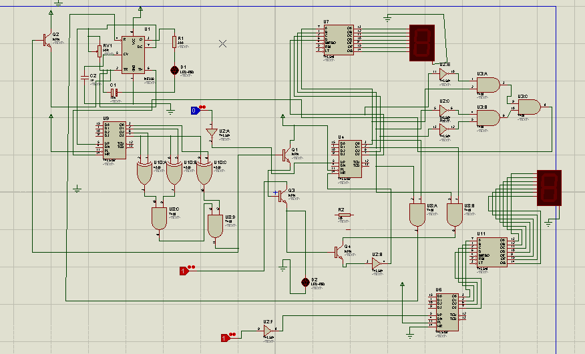Click the U6 counter chip
The image size is (585, 354).
pos(447,312)
